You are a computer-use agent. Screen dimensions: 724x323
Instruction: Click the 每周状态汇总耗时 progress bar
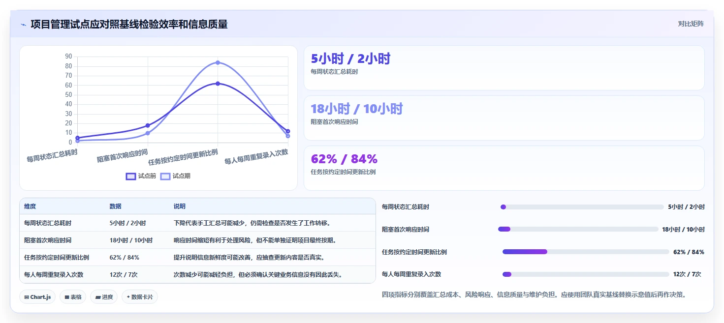[x=582, y=207]
